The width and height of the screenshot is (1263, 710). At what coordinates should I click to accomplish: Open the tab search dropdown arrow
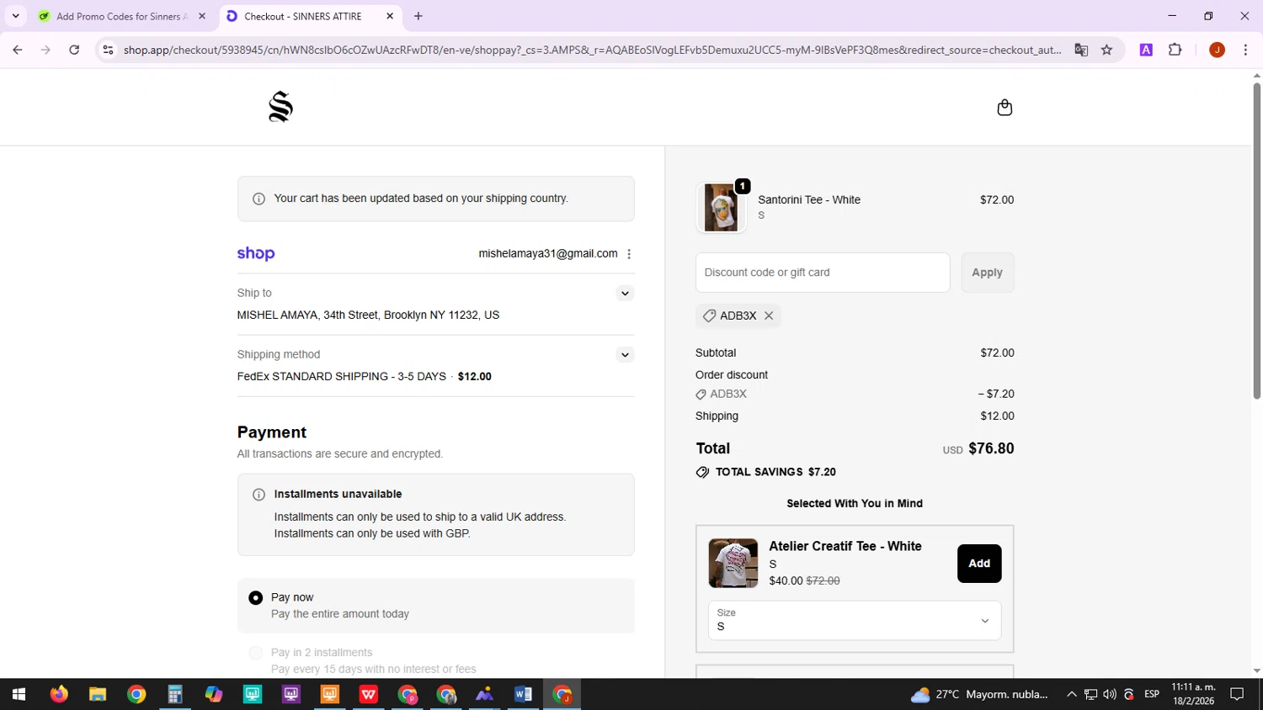pyautogui.click(x=15, y=16)
